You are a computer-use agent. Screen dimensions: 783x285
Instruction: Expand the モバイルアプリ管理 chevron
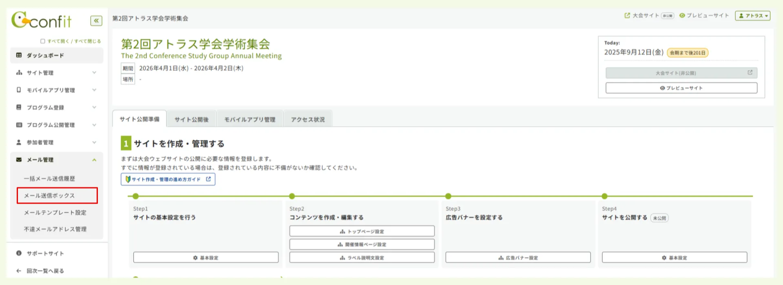[x=94, y=90]
